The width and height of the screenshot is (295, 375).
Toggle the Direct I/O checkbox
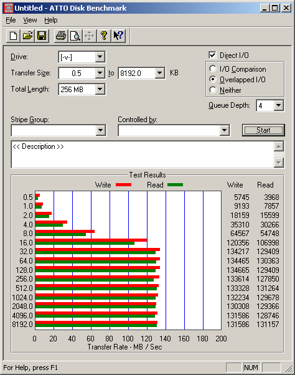point(212,55)
